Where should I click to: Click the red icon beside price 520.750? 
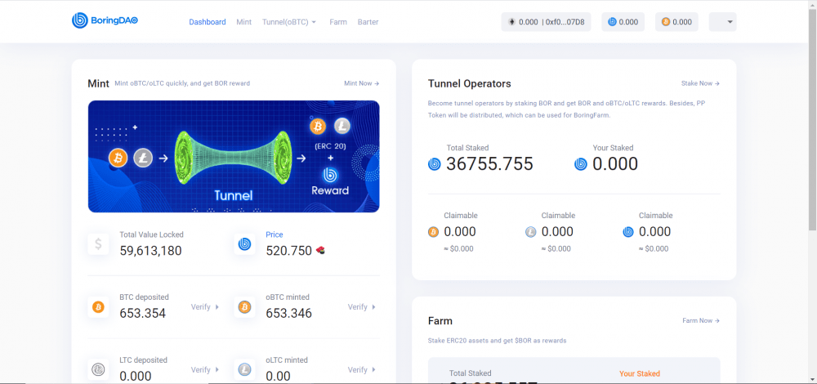pyautogui.click(x=321, y=251)
